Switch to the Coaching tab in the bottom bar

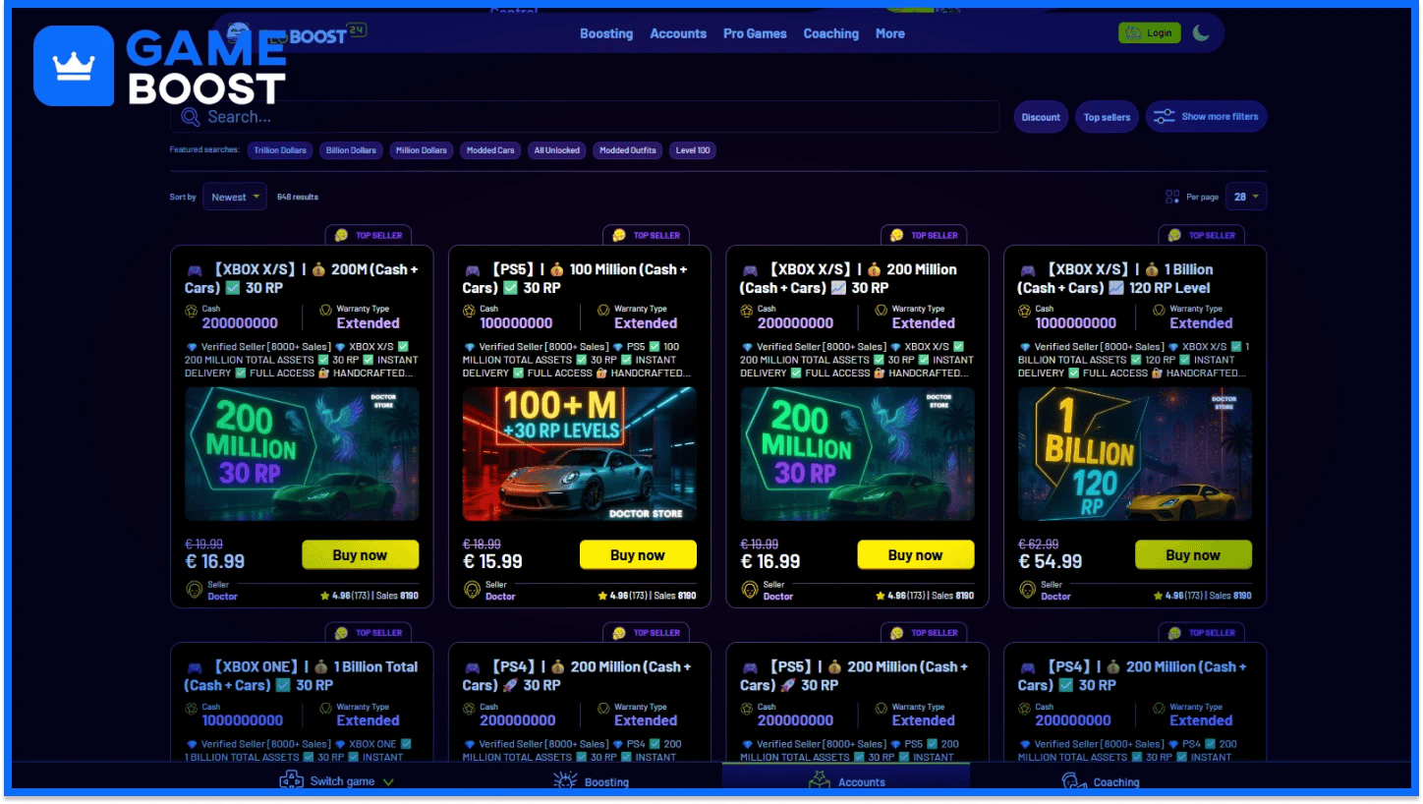(1101, 781)
